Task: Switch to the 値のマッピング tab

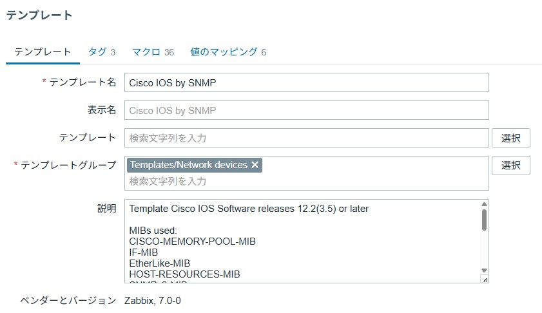Action: pos(228,52)
